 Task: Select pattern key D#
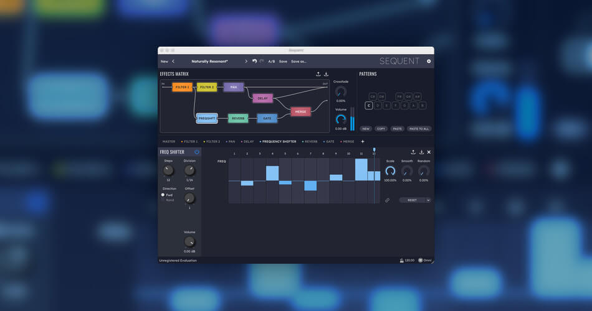[x=382, y=96]
